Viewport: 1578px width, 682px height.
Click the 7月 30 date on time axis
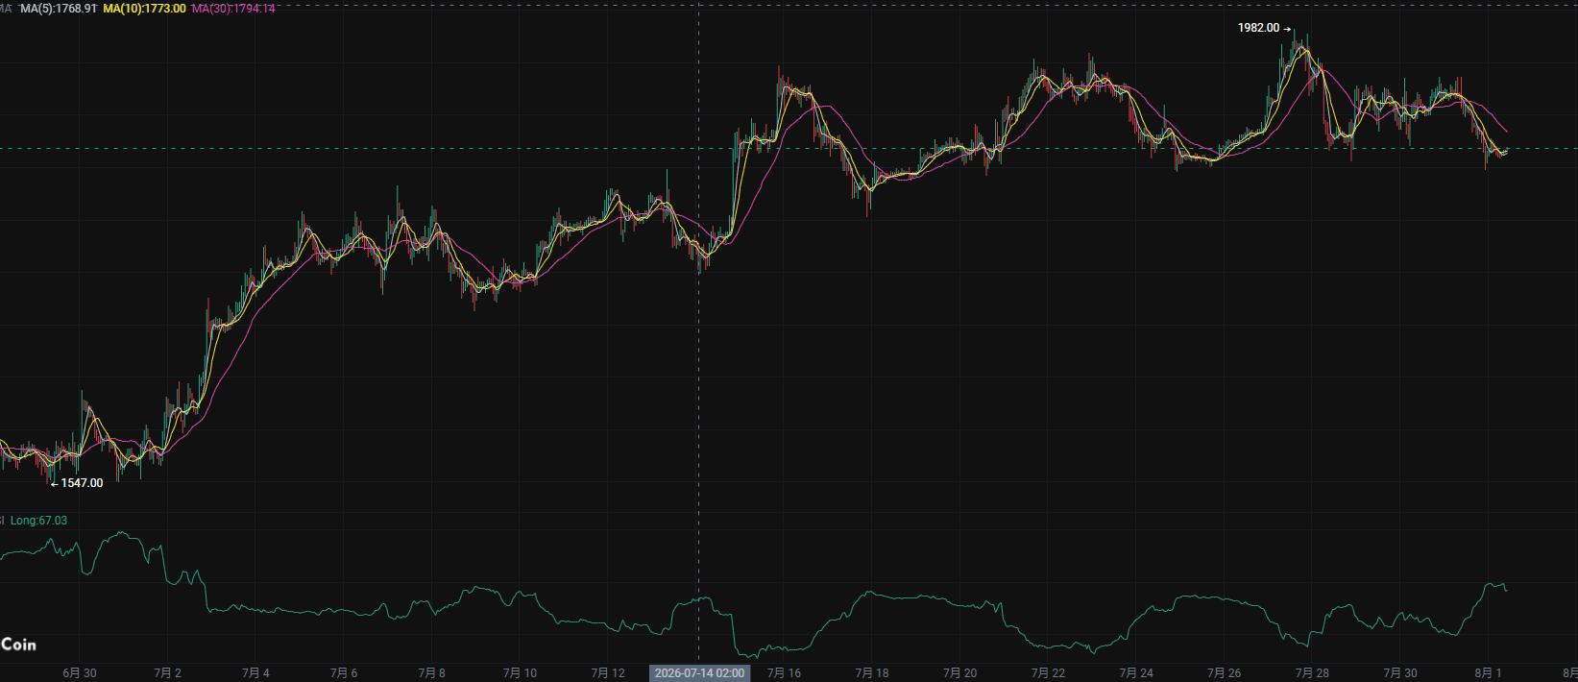(1400, 673)
